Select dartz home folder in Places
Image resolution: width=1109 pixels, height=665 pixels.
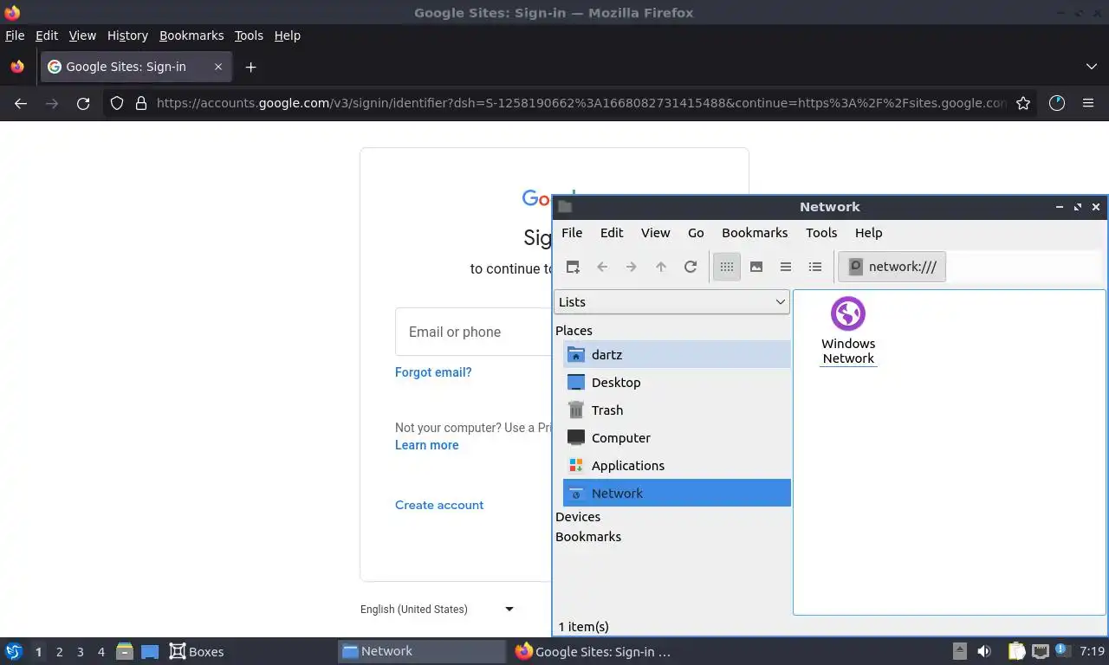point(677,354)
